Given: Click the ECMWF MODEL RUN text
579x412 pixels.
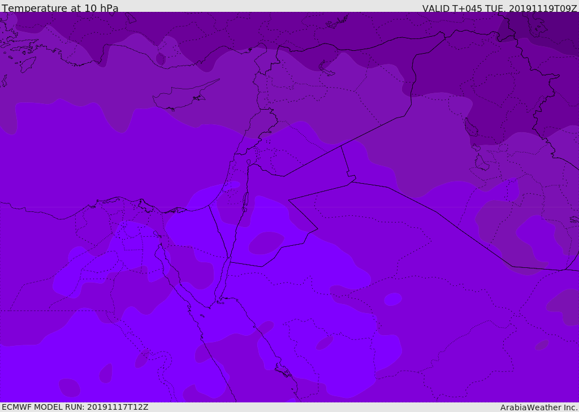Looking at the screenshot, I should click(75, 407).
